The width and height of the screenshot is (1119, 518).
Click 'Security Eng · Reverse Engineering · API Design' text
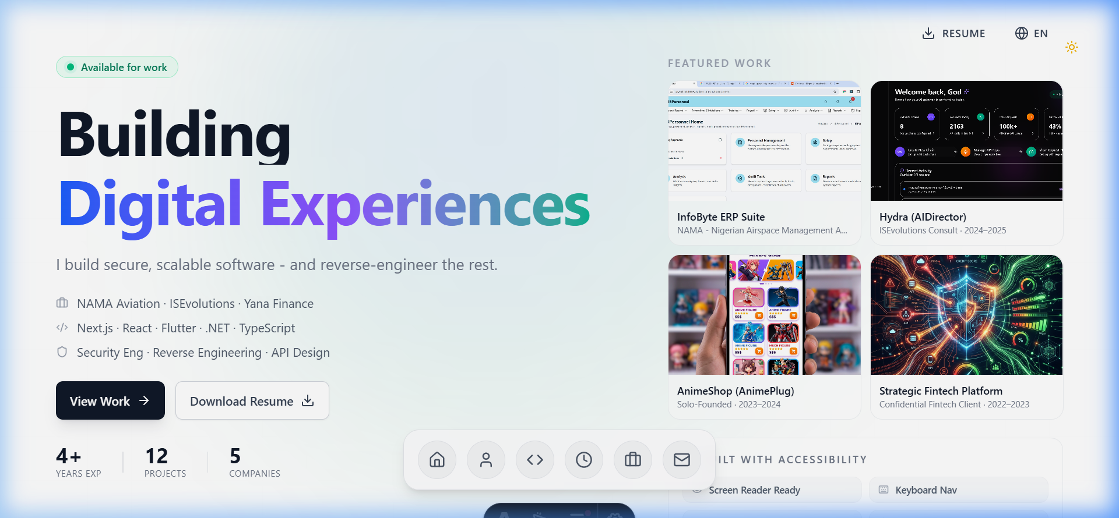[203, 352]
